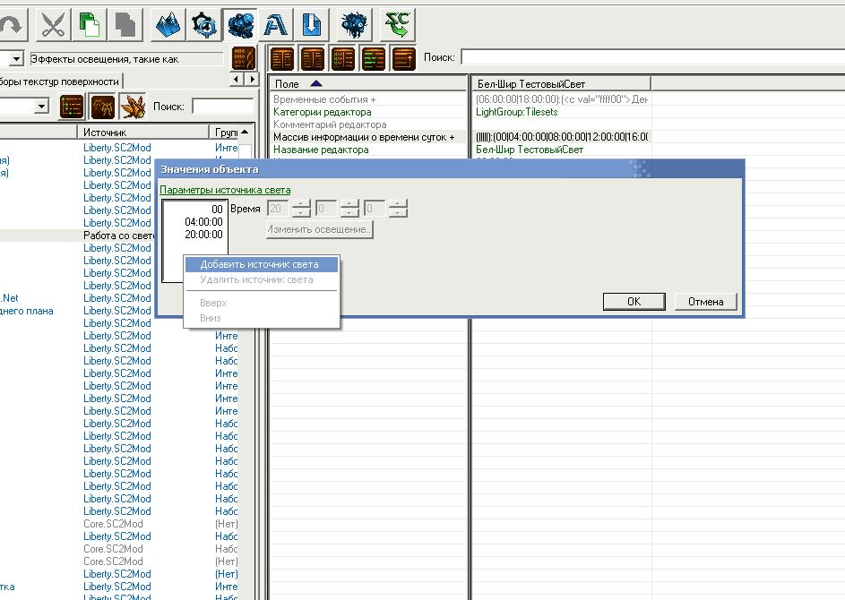Select the боры текстур поверхности tab

[60, 81]
